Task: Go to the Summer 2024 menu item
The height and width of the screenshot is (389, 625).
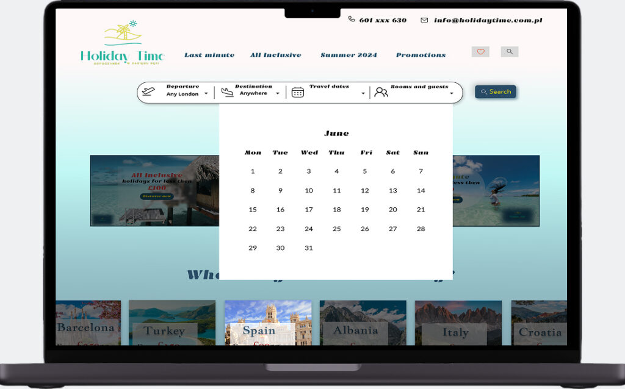Action: 349,55
